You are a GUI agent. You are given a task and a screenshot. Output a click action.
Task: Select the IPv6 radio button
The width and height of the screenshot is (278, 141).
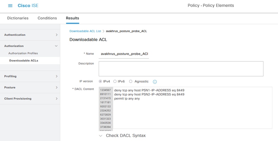pos(115,82)
